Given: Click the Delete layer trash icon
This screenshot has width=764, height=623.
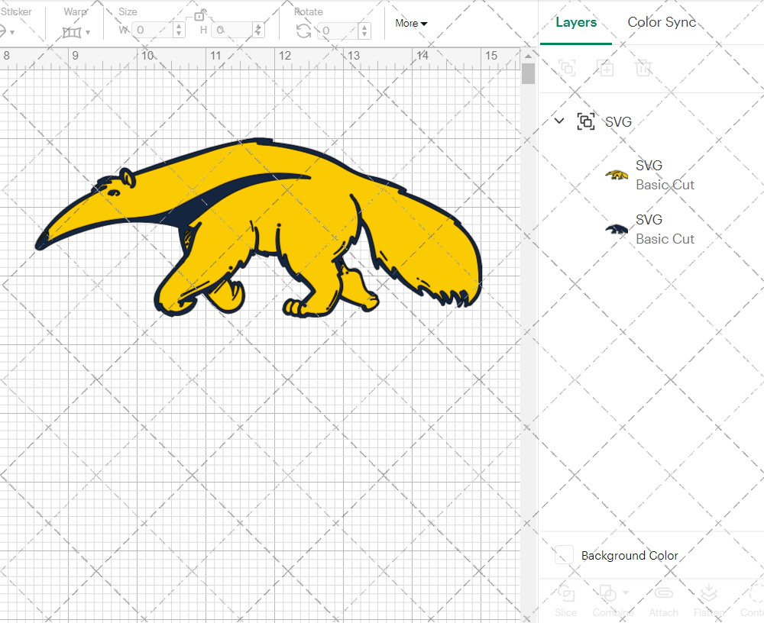Looking at the screenshot, I should 643,68.
